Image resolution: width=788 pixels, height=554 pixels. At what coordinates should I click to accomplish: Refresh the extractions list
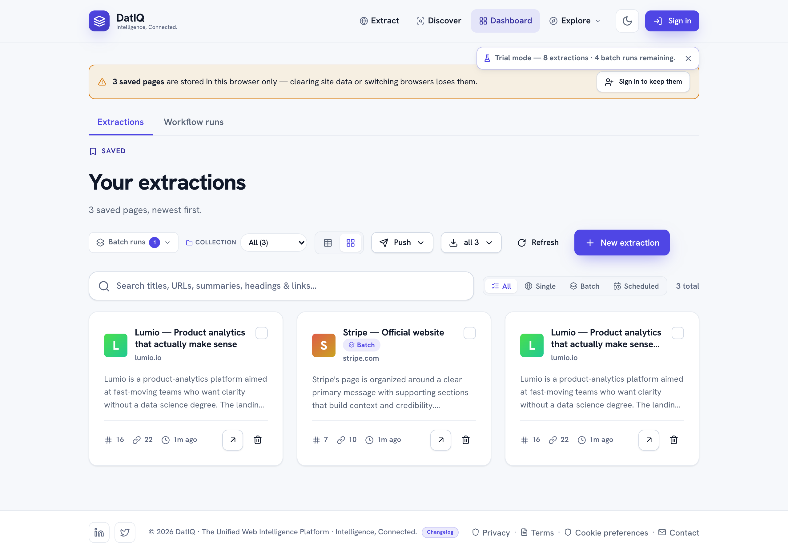tap(538, 243)
